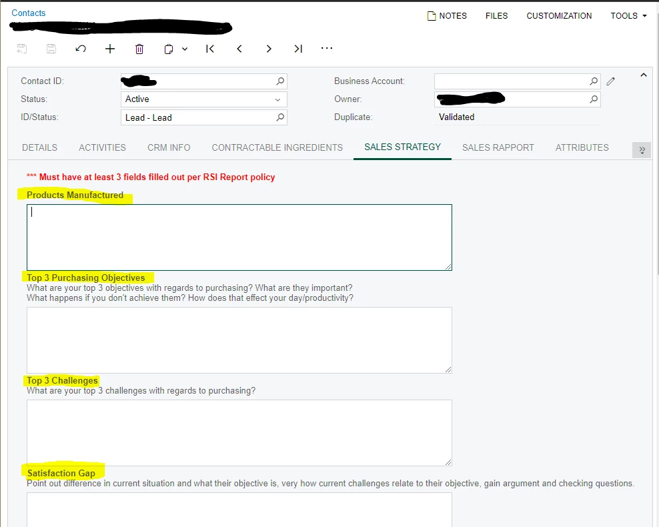Select the Sales Strategy tab
This screenshot has width=659, height=527.
click(403, 147)
